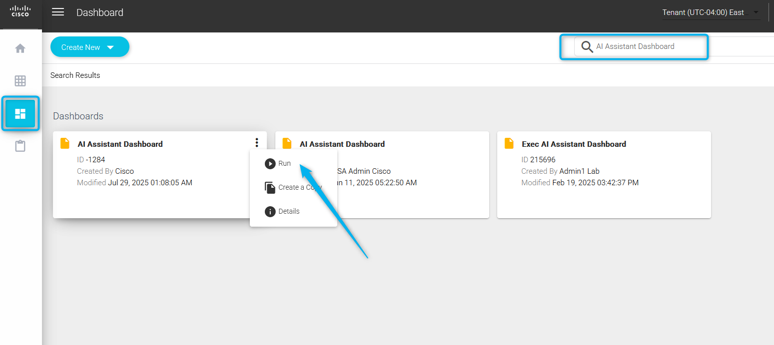Click the Dashboard page title in header
The height and width of the screenshot is (345, 774).
[99, 12]
